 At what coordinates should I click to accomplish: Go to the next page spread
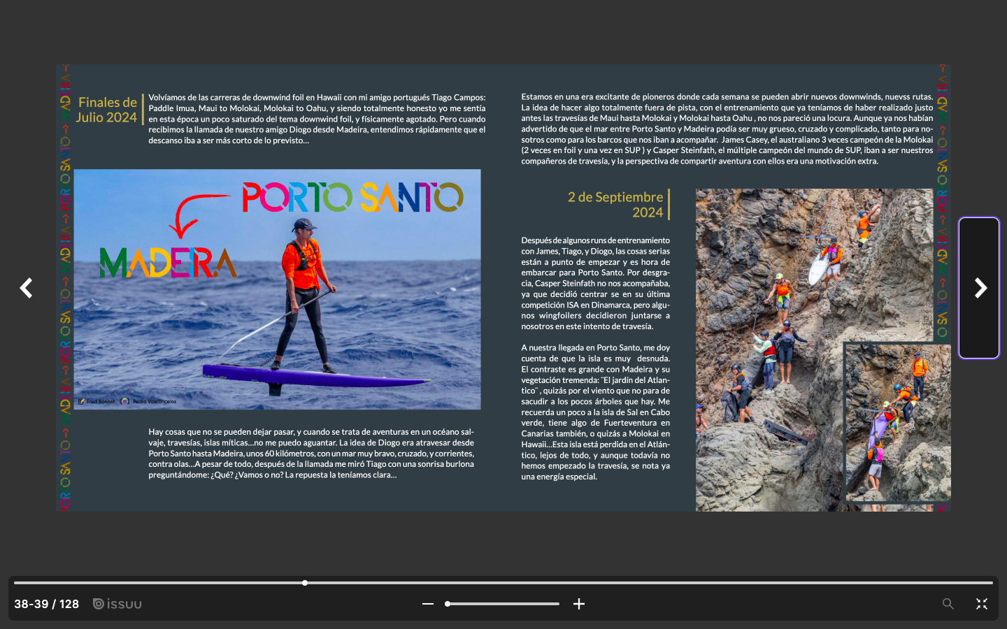979,288
